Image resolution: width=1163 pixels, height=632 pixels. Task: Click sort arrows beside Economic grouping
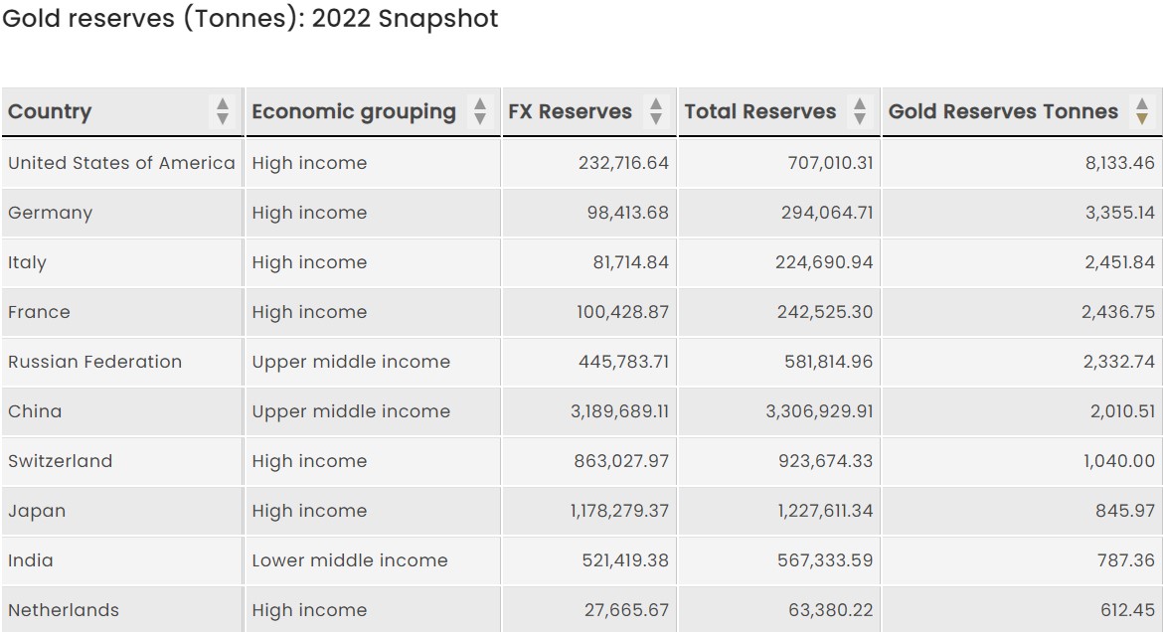[480, 111]
